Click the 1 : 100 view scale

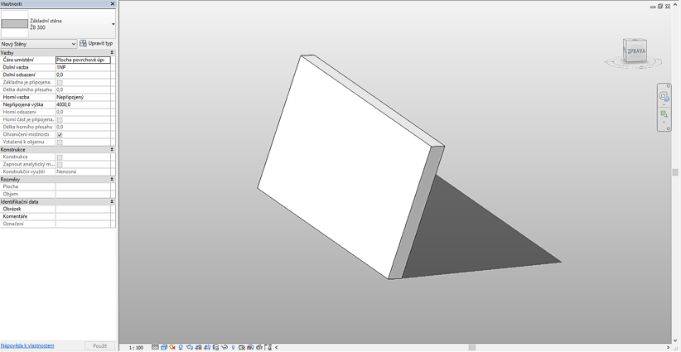click(x=136, y=348)
